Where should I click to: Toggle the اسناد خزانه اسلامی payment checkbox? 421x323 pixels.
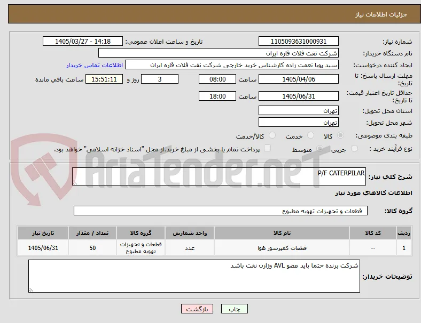coord(267,148)
